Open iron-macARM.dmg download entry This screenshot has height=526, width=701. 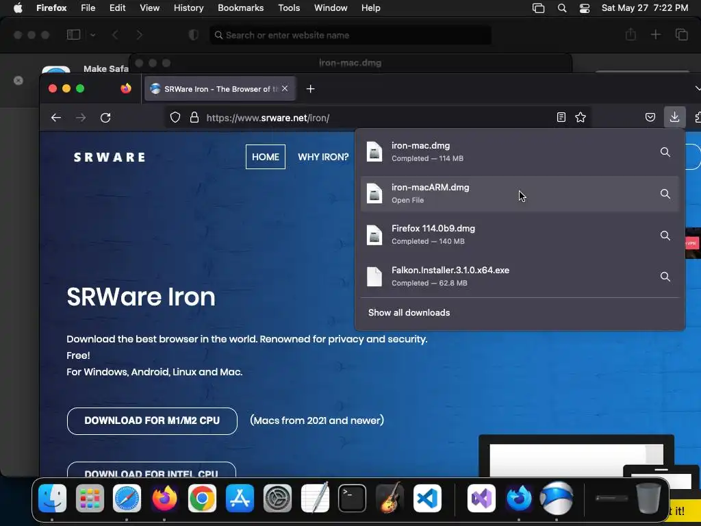click(520, 194)
